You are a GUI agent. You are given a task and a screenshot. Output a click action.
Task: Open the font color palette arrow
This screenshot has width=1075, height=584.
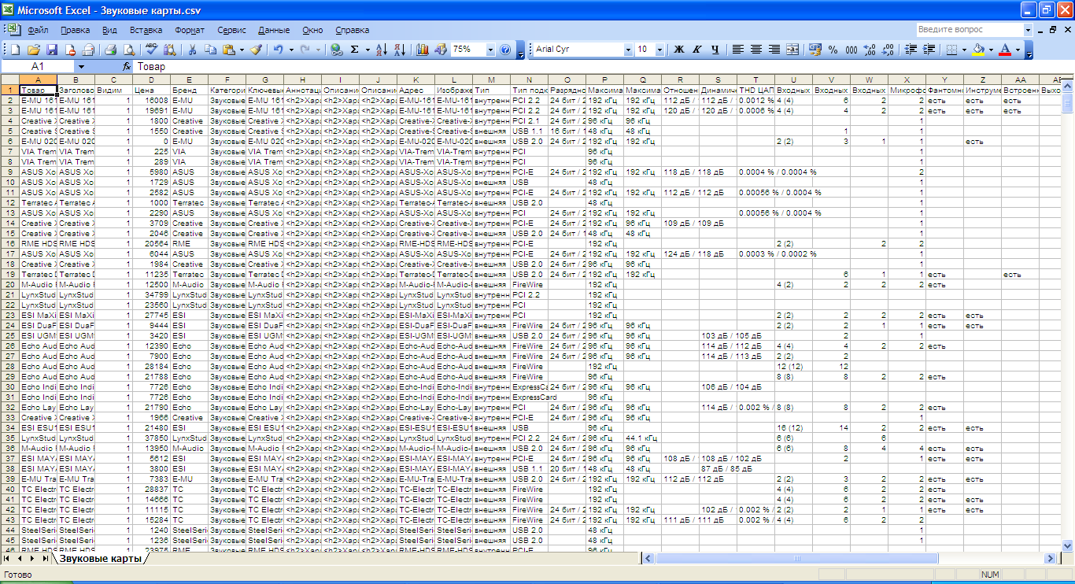click(x=1018, y=50)
